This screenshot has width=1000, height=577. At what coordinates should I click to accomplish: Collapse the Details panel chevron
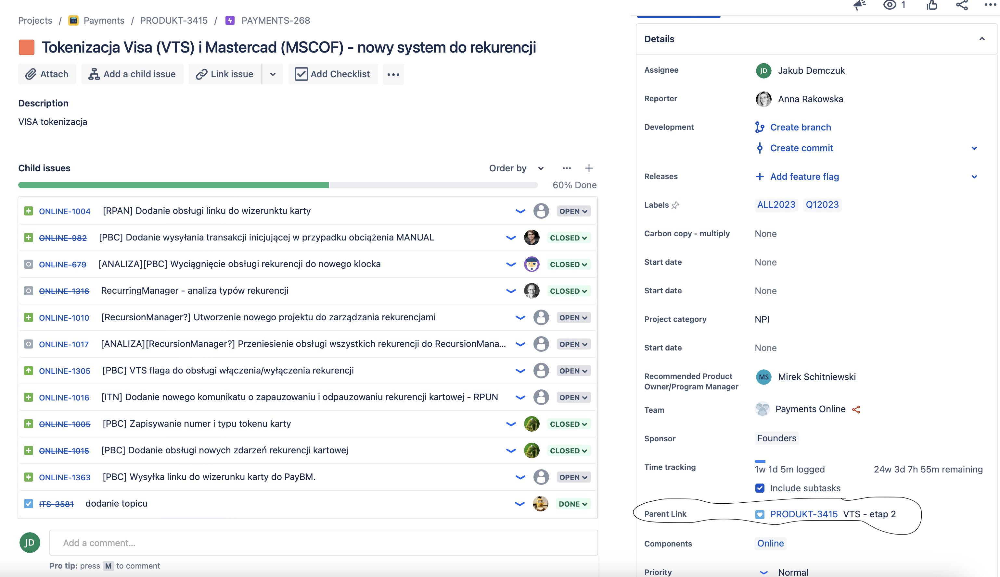(982, 39)
